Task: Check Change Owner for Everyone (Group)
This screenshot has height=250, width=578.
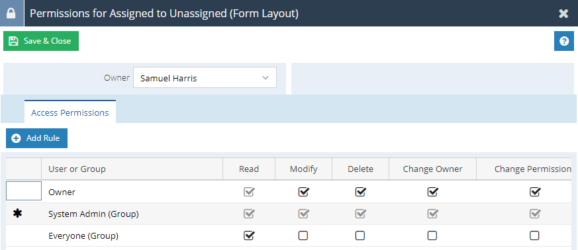Action: [x=432, y=235]
